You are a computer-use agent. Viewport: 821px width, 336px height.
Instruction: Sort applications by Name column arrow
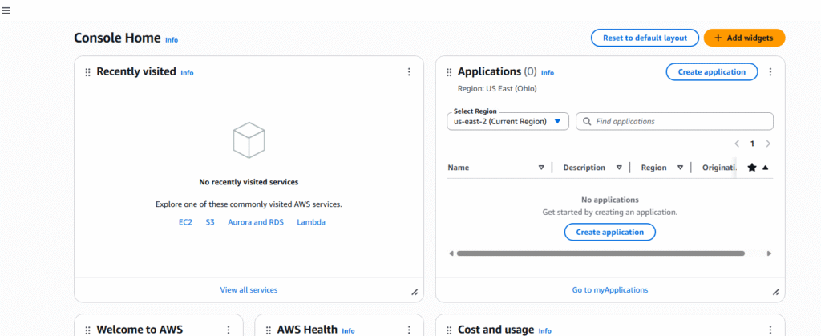pos(541,168)
